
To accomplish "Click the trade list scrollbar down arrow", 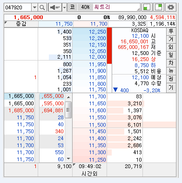I will click(x=68, y=159).
